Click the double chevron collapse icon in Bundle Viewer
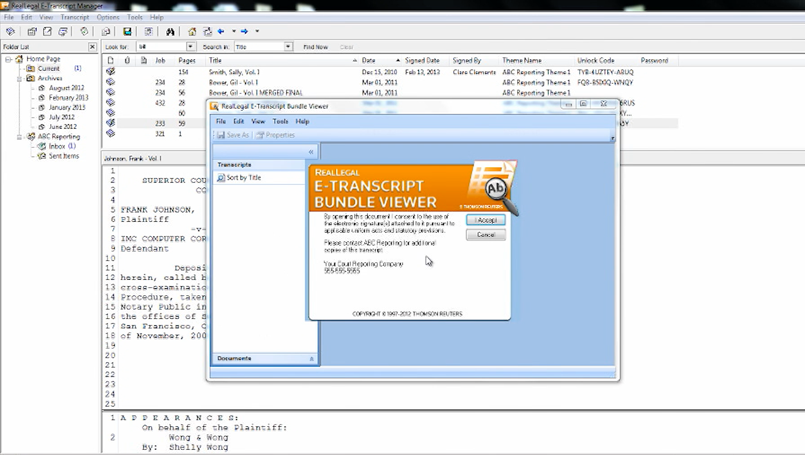Image resolution: width=805 pixels, height=455 pixels. [311, 152]
